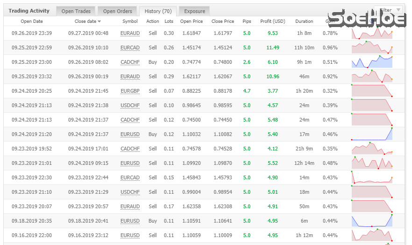Sort by Profit (USD) column header
This screenshot has height=245, width=412.
273,21
